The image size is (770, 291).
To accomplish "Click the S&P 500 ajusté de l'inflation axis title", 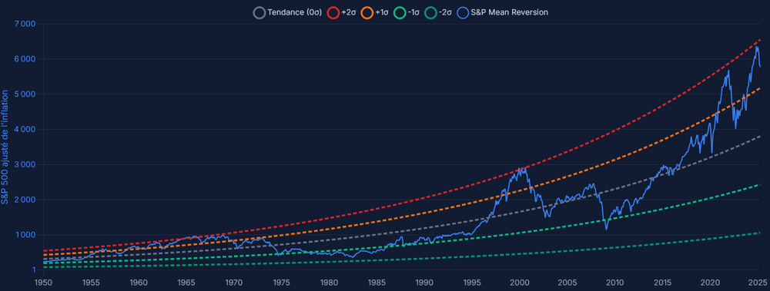I will pos(5,147).
